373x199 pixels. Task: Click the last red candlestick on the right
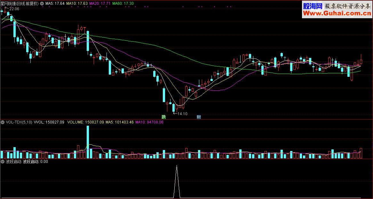pyautogui.click(x=361, y=60)
